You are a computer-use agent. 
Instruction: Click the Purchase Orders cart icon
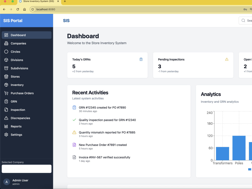6,93
